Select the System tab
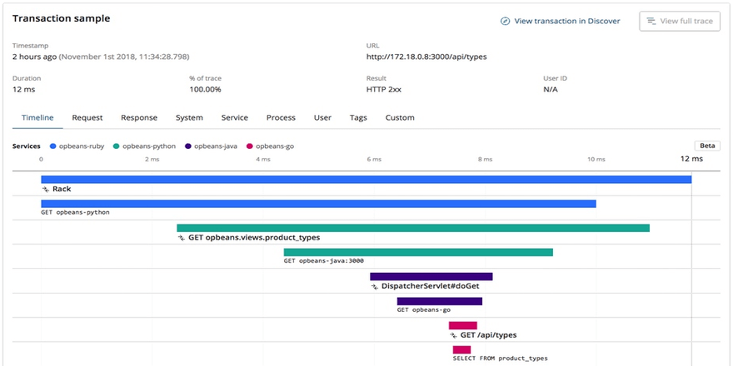This screenshot has height=366, width=733. click(189, 118)
